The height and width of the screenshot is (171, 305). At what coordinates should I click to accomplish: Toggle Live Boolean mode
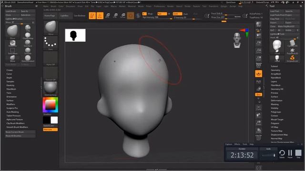click(x=80, y=16)
